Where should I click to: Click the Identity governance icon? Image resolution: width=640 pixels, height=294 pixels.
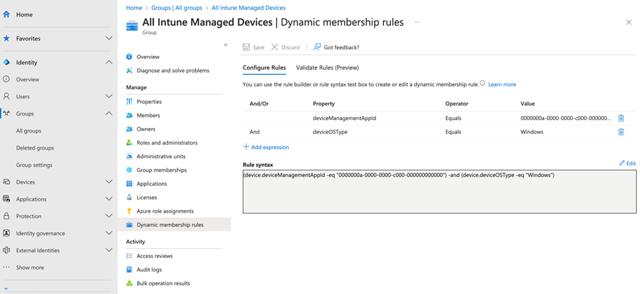(6, 233)
